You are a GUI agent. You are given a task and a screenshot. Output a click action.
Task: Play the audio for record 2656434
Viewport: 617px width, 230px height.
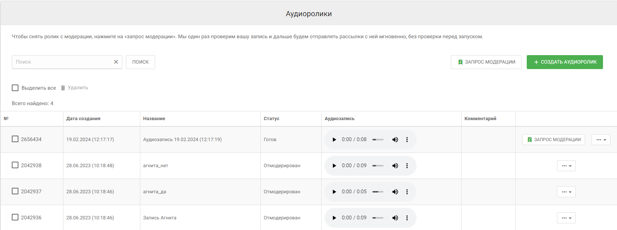334,140
